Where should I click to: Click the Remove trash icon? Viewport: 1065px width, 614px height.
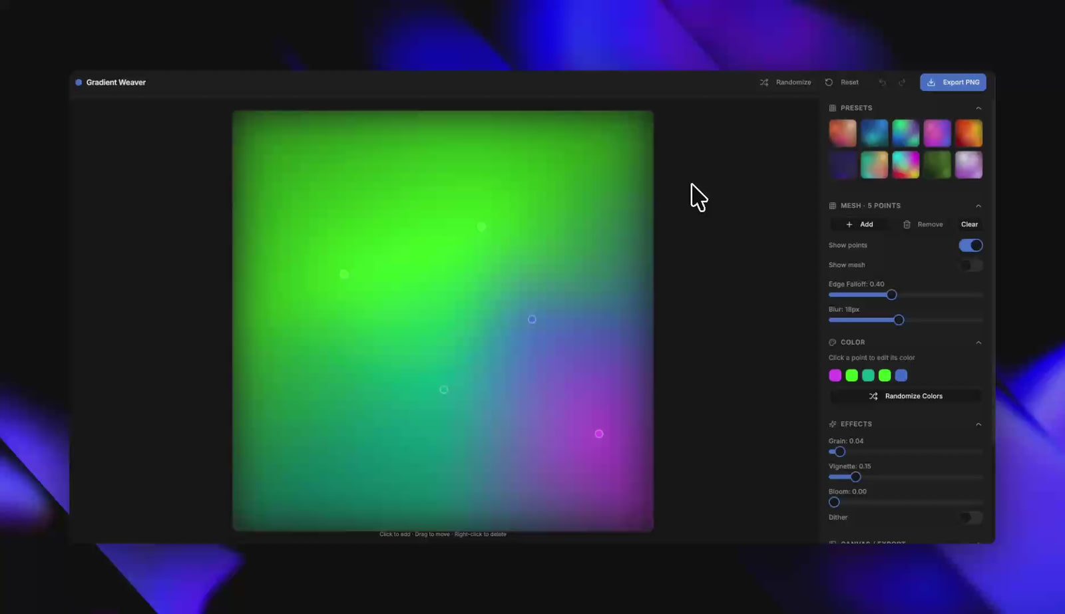[x=907, y=225]
